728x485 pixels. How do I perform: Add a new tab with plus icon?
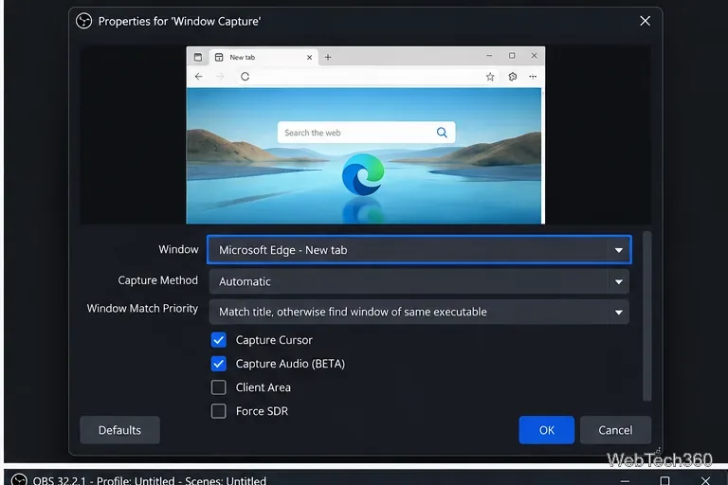(328, 57)
